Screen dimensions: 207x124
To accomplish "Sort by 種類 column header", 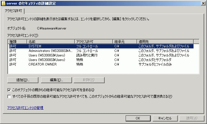I will 17,42.
